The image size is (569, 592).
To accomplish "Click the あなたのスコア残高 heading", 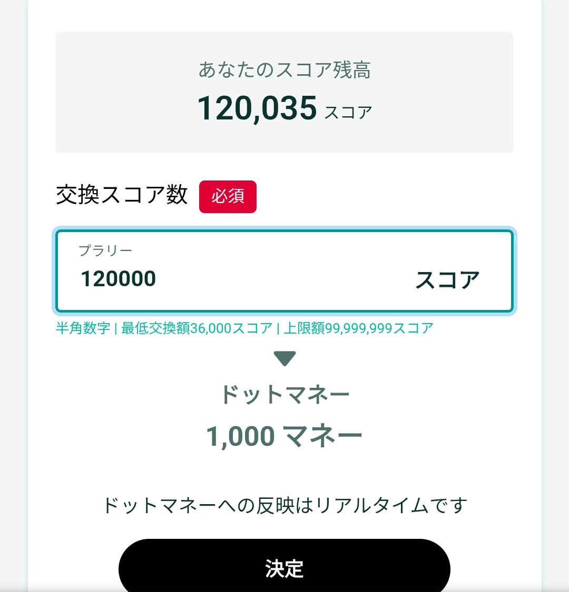I will click(x=284, y=70).
